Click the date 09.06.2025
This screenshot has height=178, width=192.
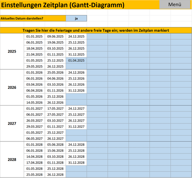55,37
